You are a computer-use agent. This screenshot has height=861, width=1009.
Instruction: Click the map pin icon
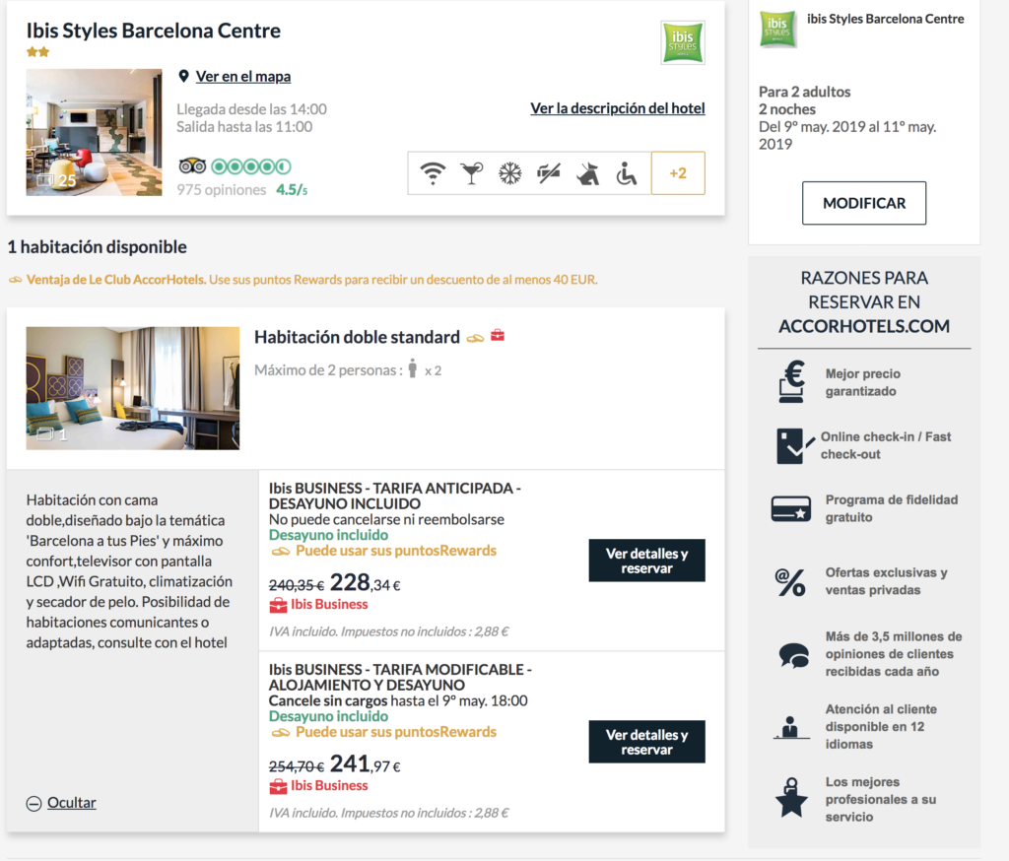point(183,77)
